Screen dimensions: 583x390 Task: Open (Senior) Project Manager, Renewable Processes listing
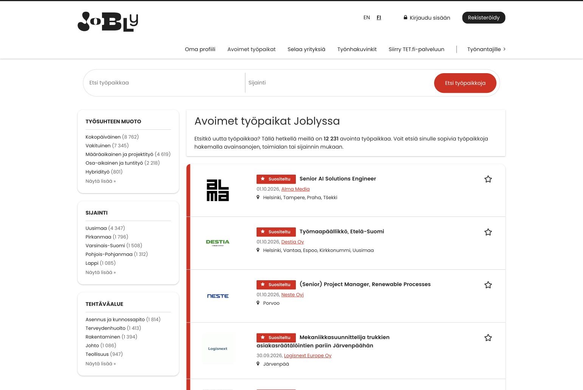365,284
